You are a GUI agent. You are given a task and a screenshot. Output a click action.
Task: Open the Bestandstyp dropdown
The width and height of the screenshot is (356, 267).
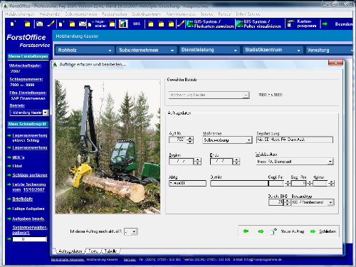[x=330, y=202]
